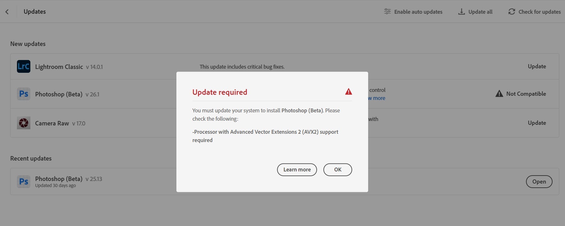
Task: Click the red warning triangle in dialog
Action: tap(349, 92)
